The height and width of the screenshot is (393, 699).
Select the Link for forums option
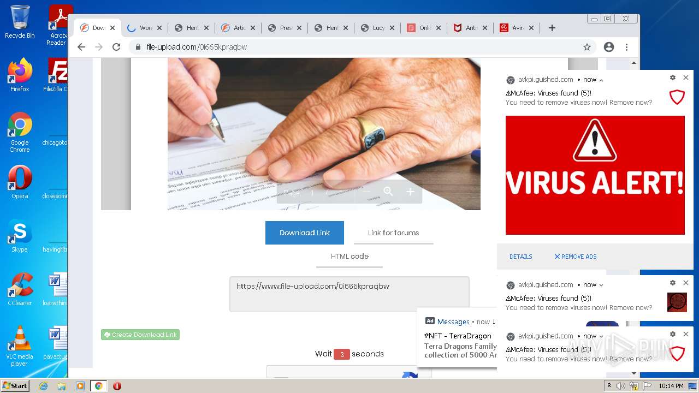(393, 233)
